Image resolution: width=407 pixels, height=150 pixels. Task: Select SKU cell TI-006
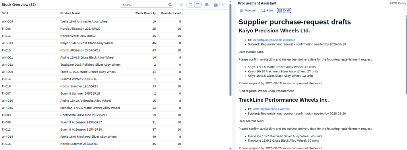6,29
